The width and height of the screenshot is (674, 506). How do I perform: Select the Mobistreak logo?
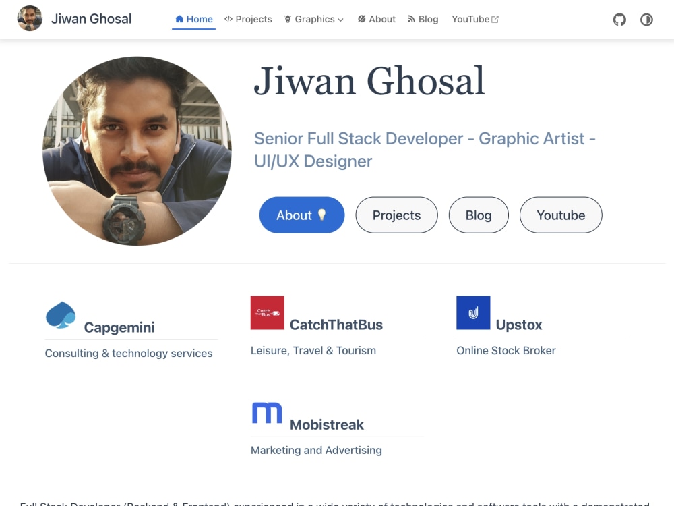coord(267,412)
